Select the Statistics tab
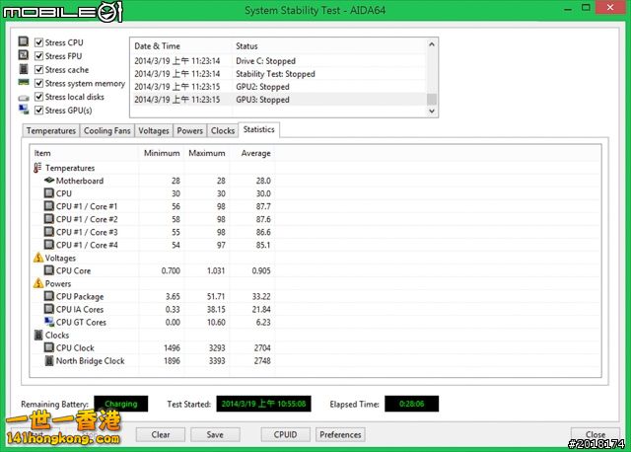 (258, 129)
